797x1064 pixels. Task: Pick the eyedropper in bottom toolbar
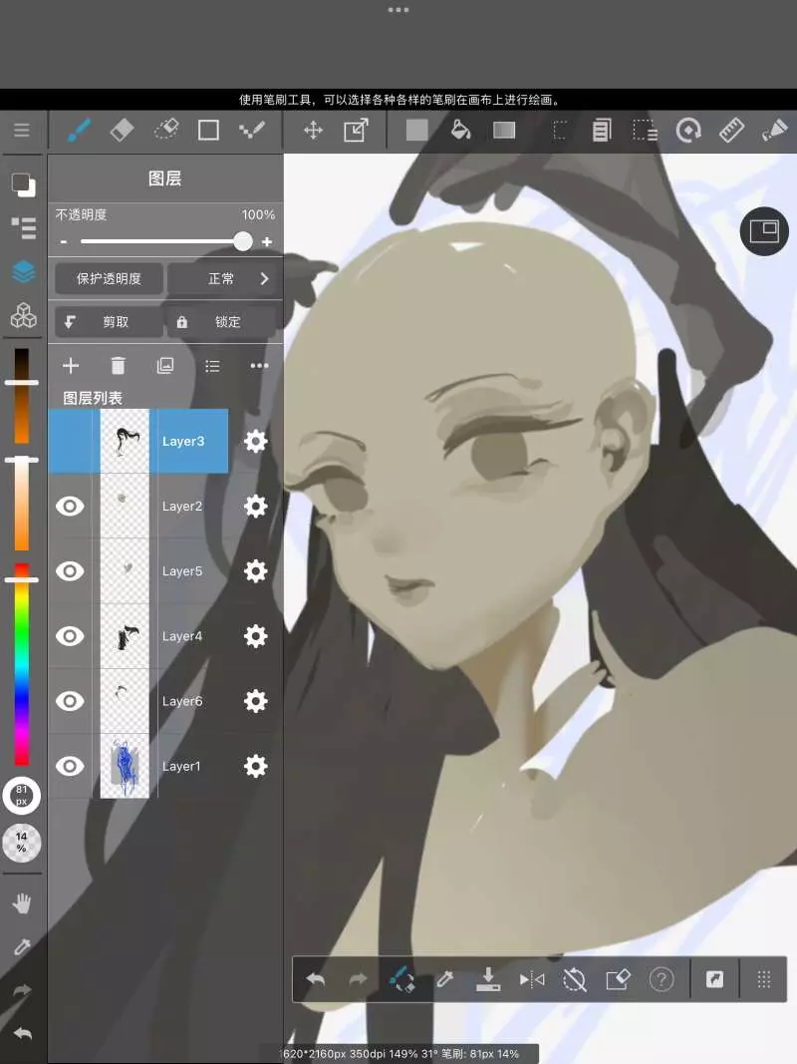pyautogui.click(x=445, y=979)
